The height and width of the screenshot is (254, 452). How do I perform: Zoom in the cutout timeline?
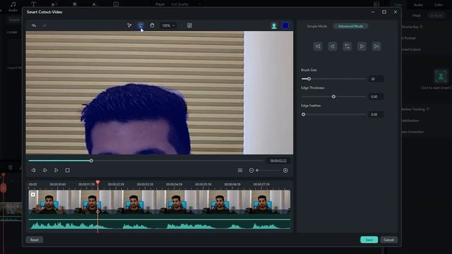click(285, 171)
